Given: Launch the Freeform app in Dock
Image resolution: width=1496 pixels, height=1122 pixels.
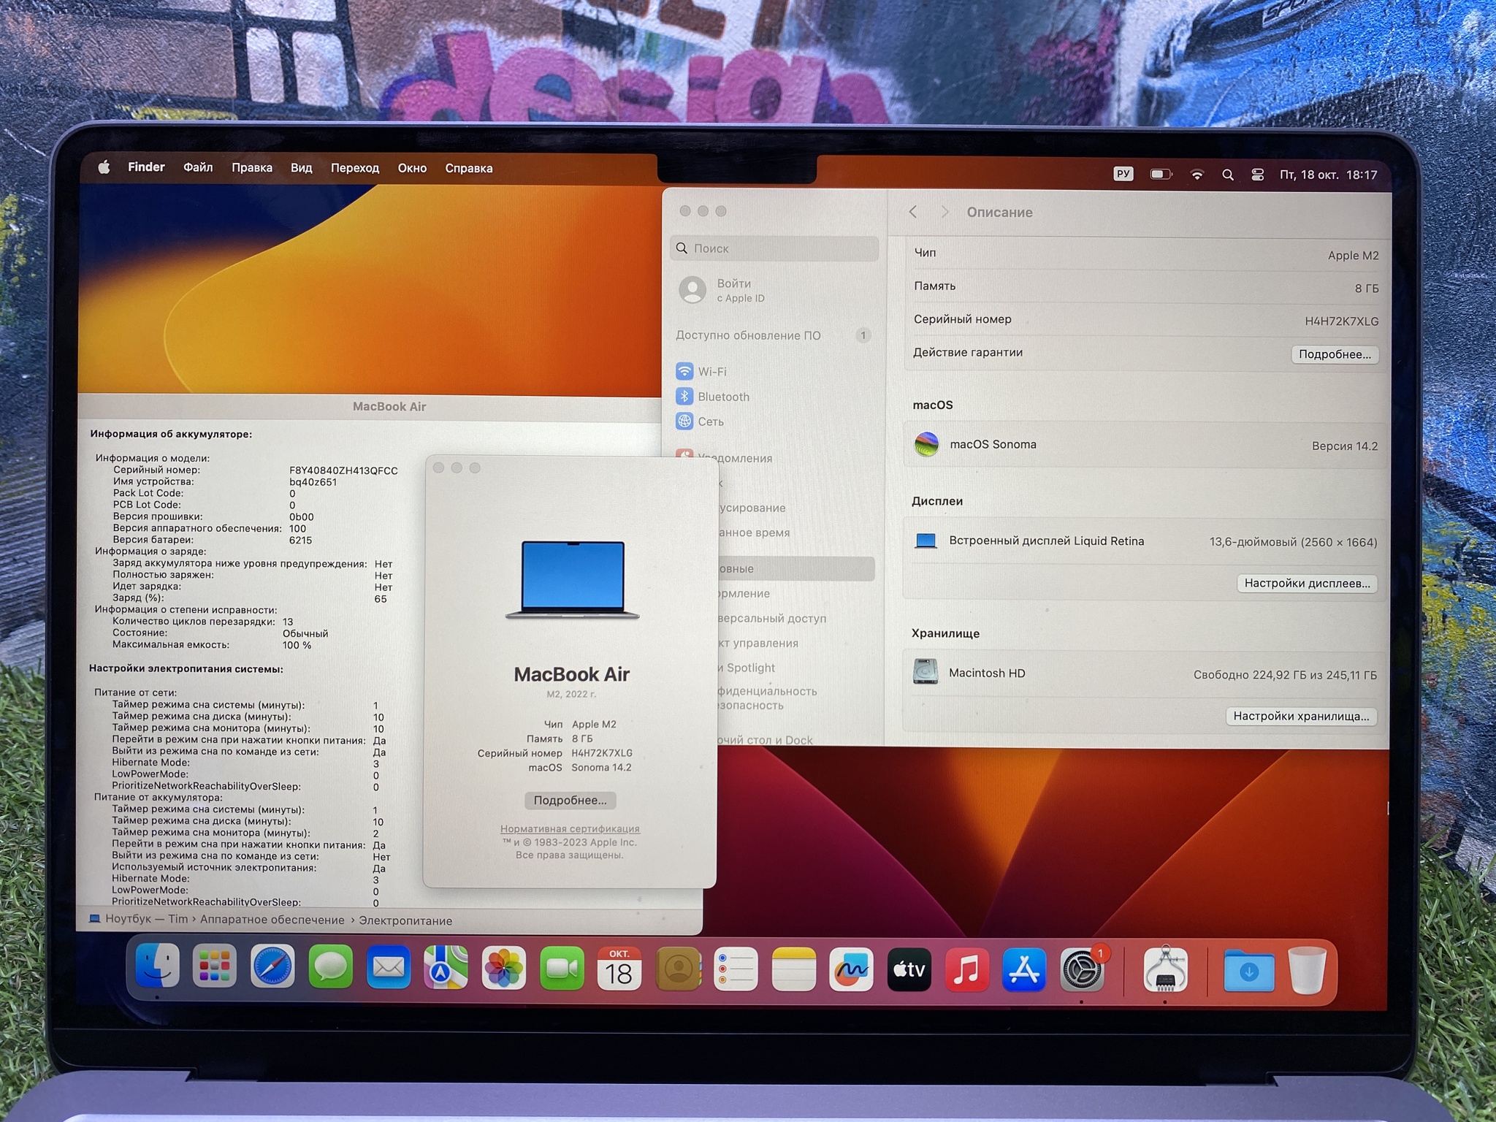Looking at the screenshot, I should [x=851, y=969].
